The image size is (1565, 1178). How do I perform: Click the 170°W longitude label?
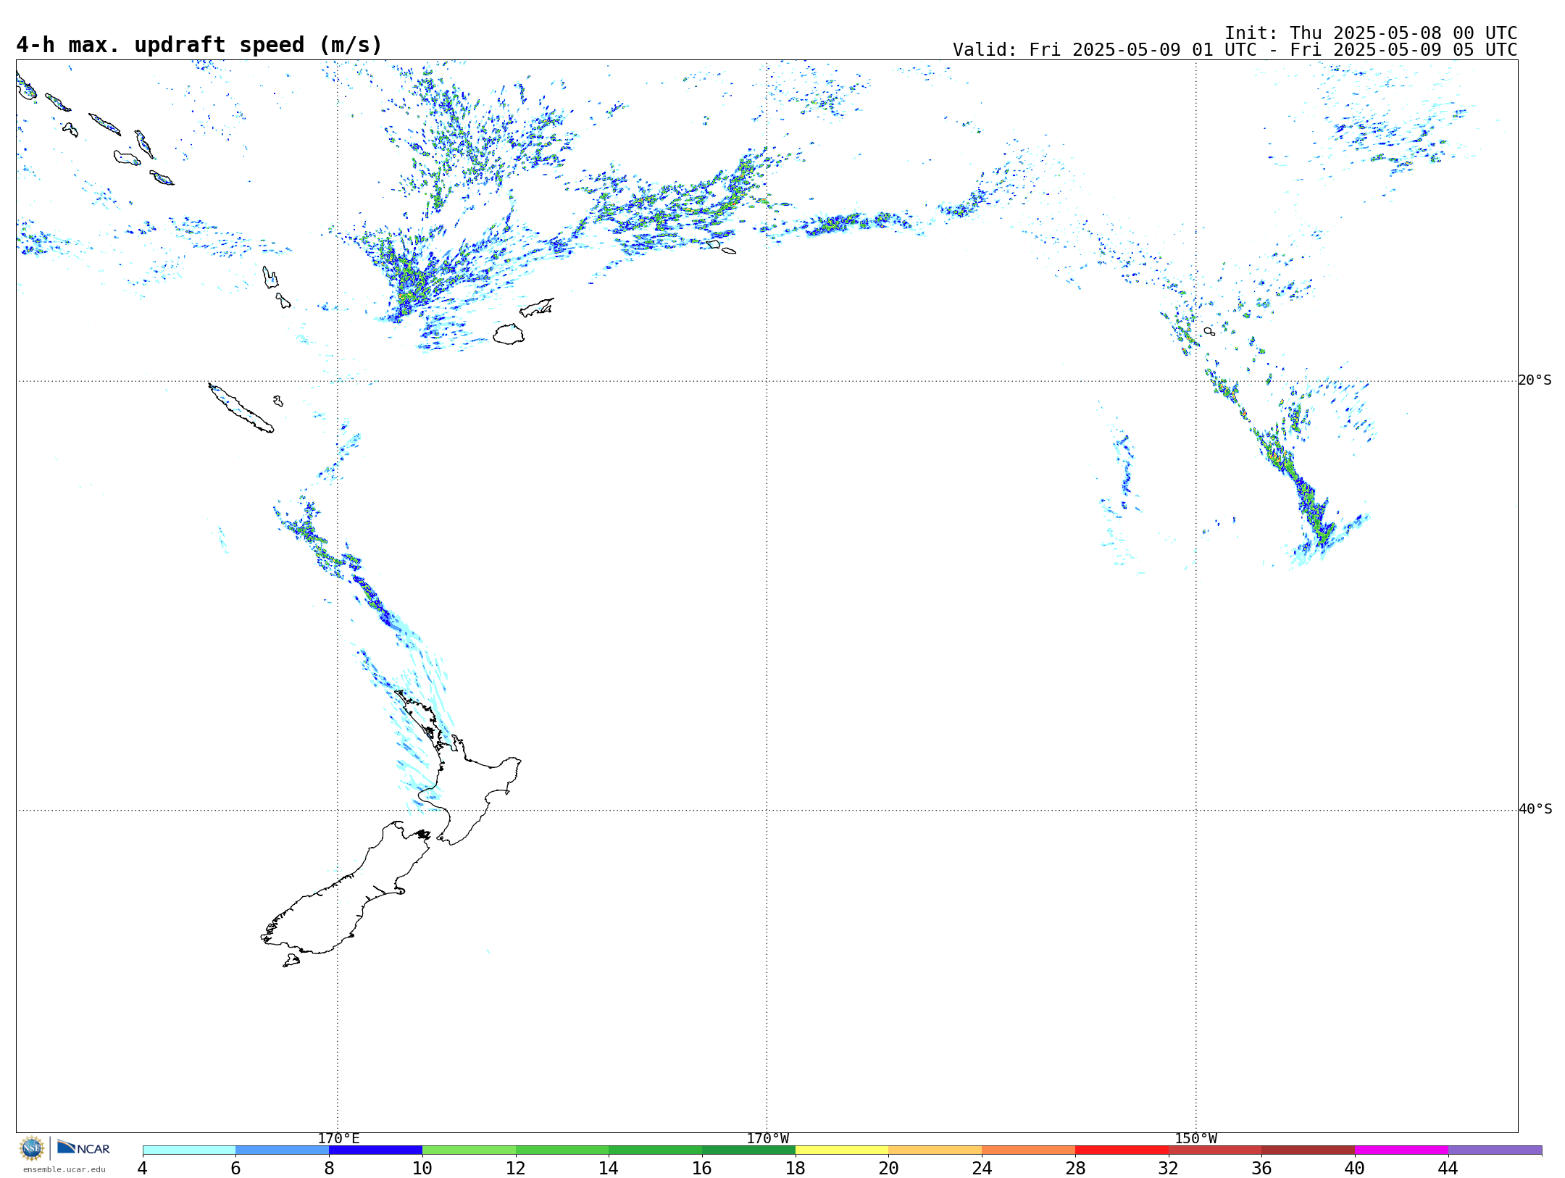[767, 1139]
